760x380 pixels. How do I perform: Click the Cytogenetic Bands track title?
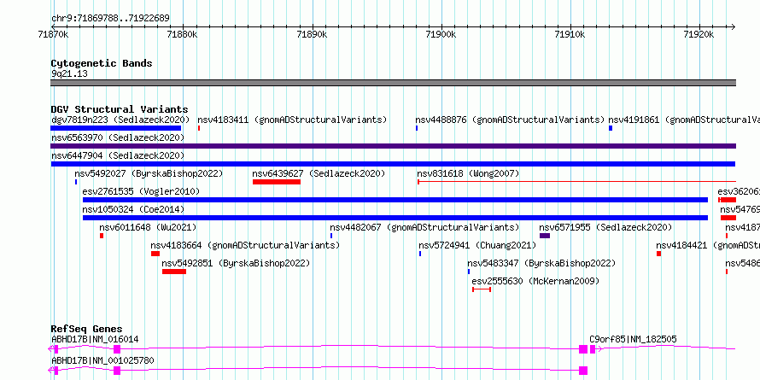102,63
